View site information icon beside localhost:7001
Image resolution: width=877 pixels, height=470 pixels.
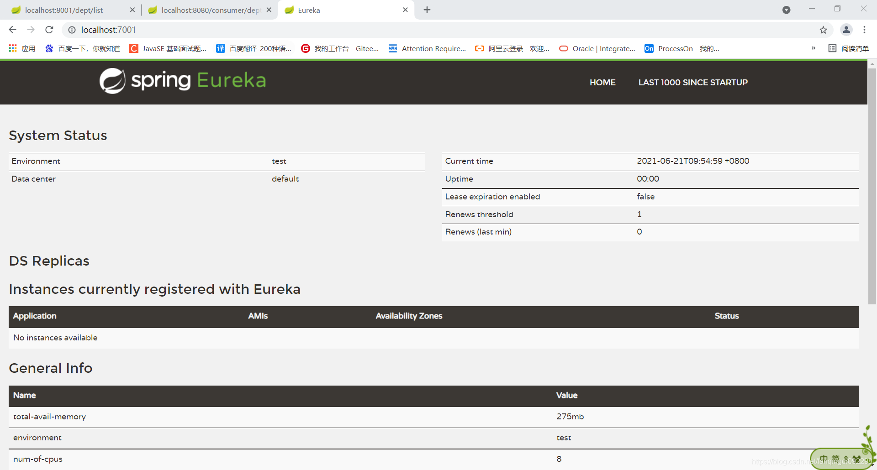tap(72, 30)
